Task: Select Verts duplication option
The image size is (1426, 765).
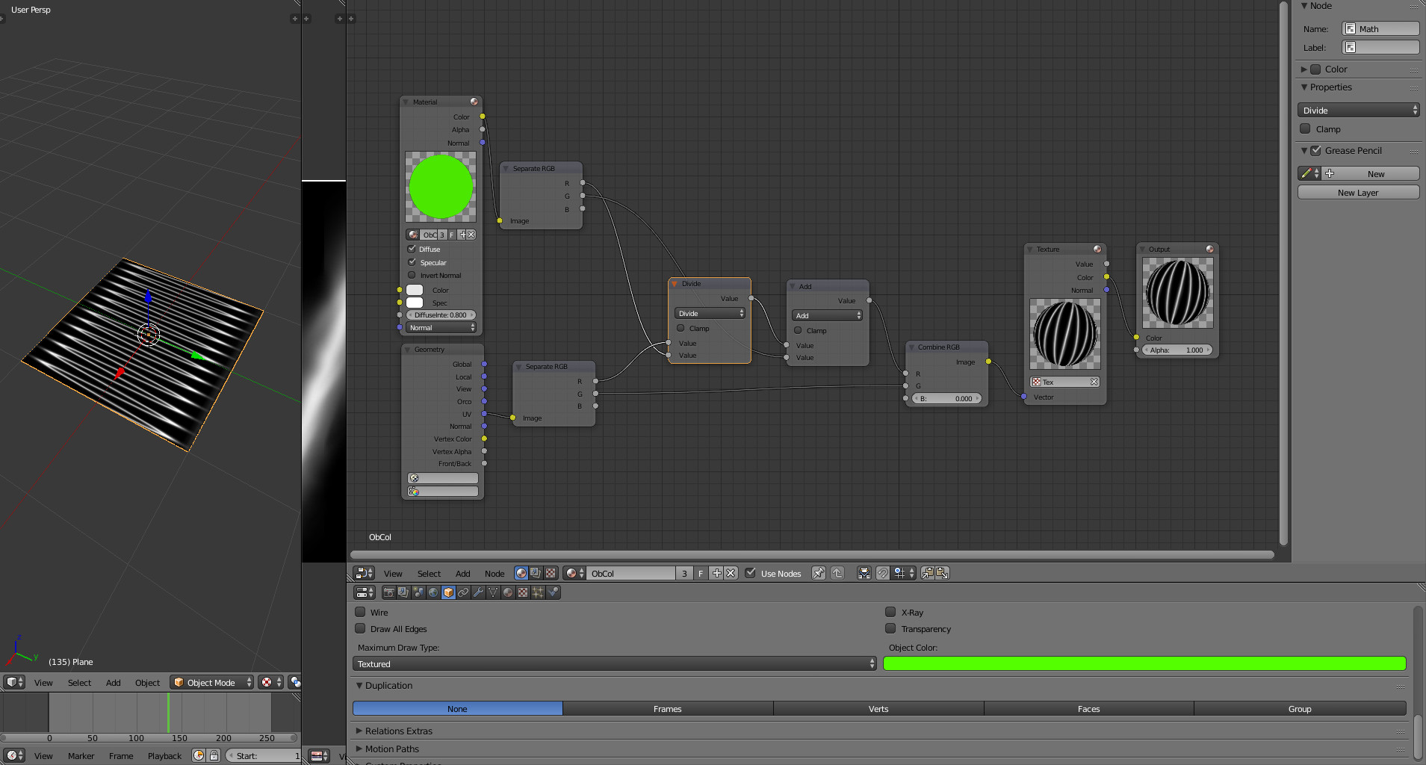Action: pos(878,708)
